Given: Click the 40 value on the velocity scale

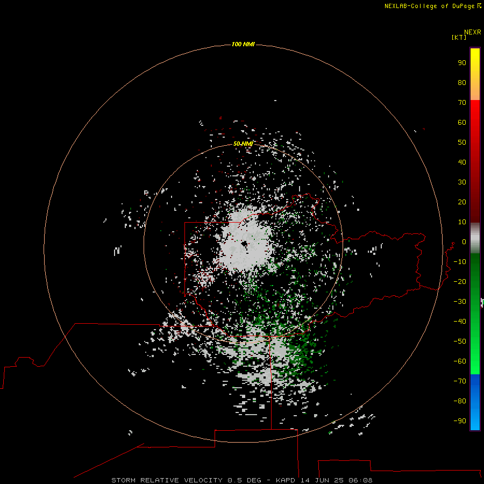Looking at the screenshot, I should pyautogui.click(x=462, y=162).
